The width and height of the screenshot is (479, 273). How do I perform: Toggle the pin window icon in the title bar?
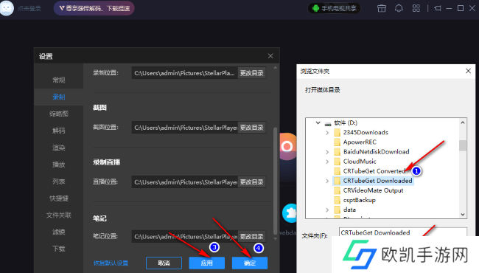point(438,8)
